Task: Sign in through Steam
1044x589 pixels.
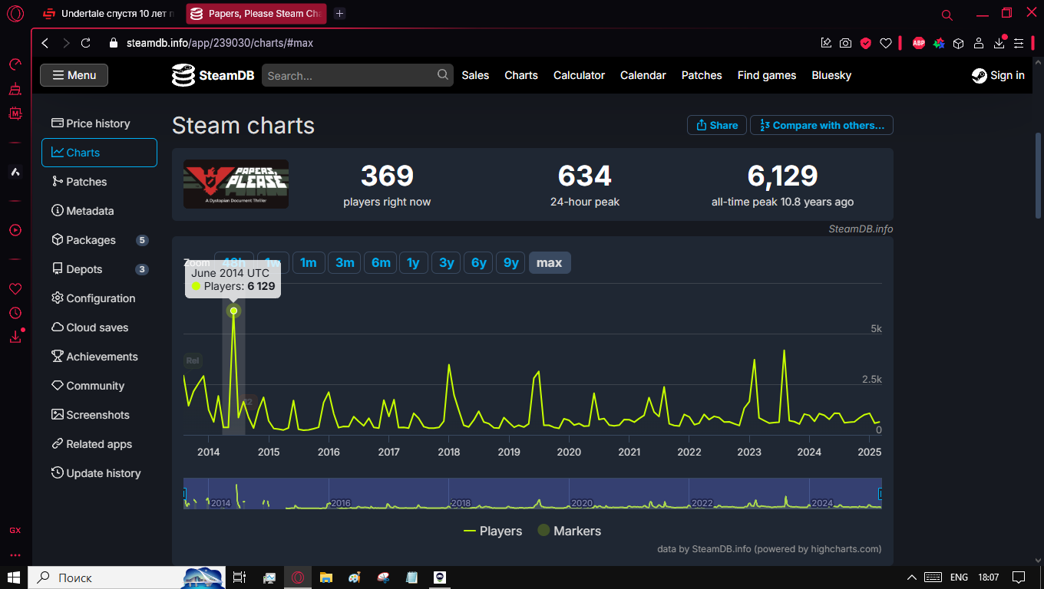Action: point(998,75)
